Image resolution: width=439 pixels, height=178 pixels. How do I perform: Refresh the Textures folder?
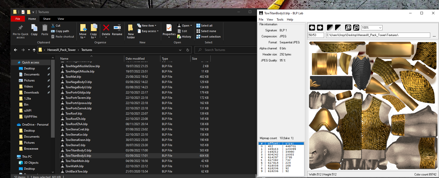pyautogui.click(x=187, y=50)
